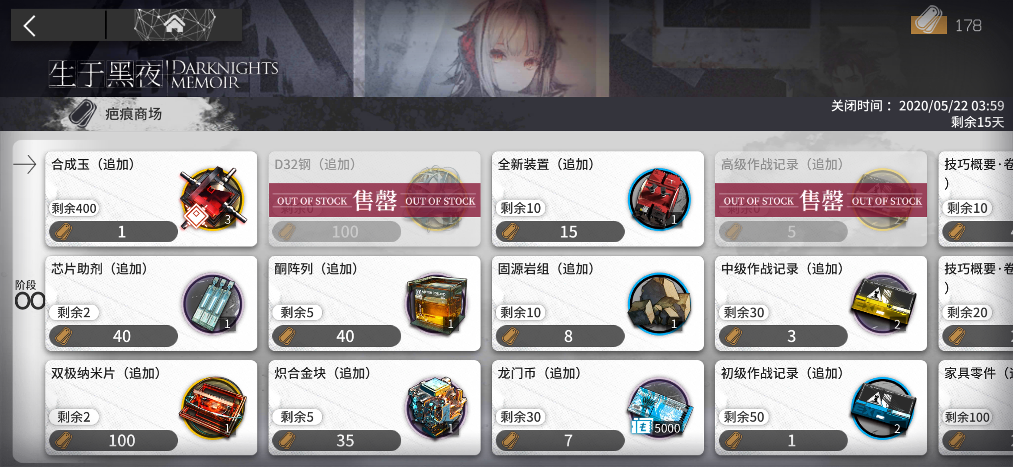The width and height of the screenshot is (1013, 467).
Task: Open the sold-out 高级作战记录 card
Action: (x=821, y=199)
